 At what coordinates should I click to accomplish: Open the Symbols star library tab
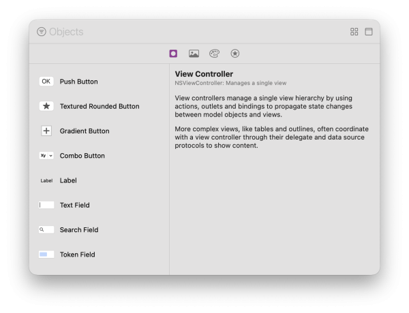(234, 54)
